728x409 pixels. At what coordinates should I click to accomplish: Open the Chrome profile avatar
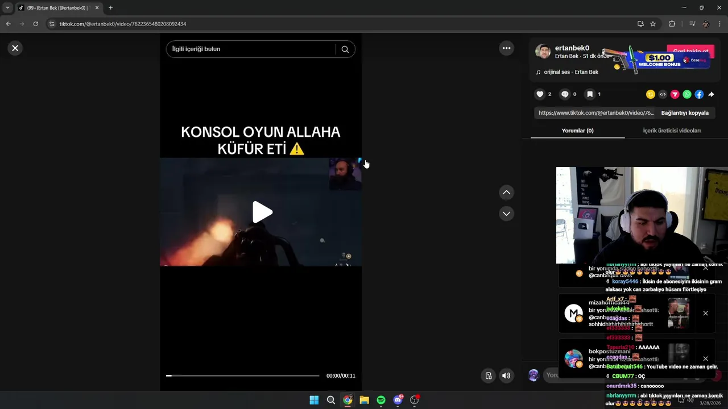pos(706,24)
